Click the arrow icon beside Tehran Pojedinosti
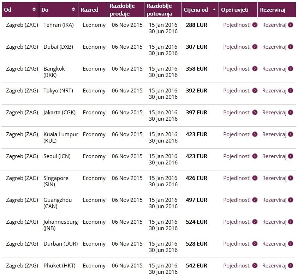Screen dimensions: 298x277 coord(255,25)
